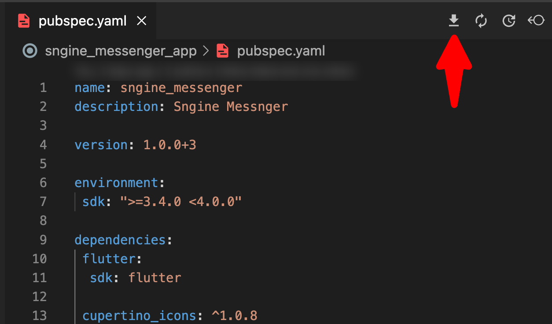Click line number 9 in gutter
The height and width of the screenshot is (324, 552).
point(43,240)
